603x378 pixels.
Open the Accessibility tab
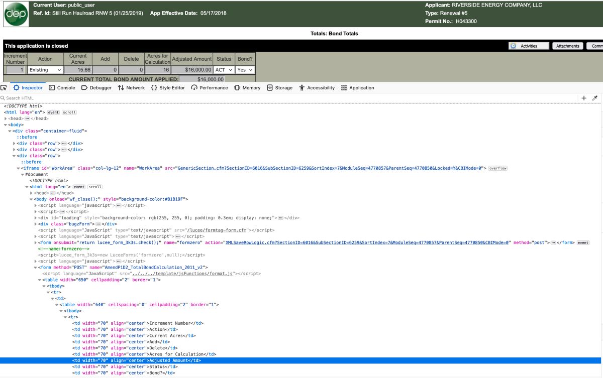tap(317, 88)
